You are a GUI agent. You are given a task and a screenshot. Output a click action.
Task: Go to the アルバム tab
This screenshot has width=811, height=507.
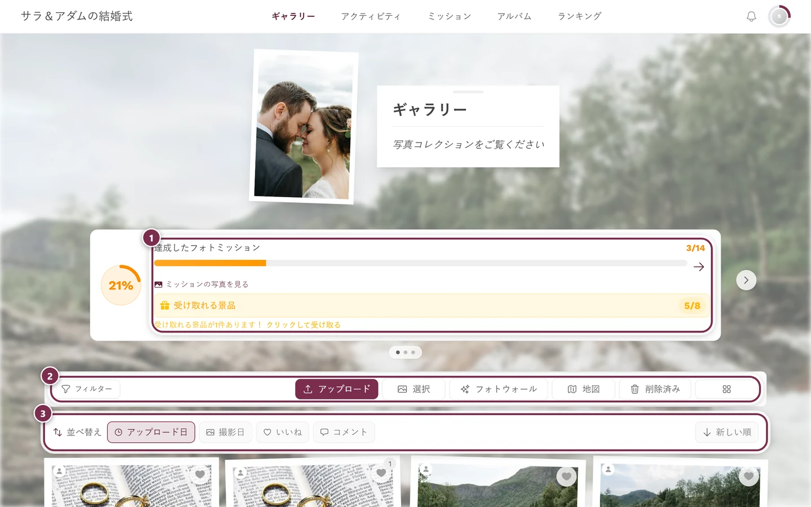click(x=514, y=16)
